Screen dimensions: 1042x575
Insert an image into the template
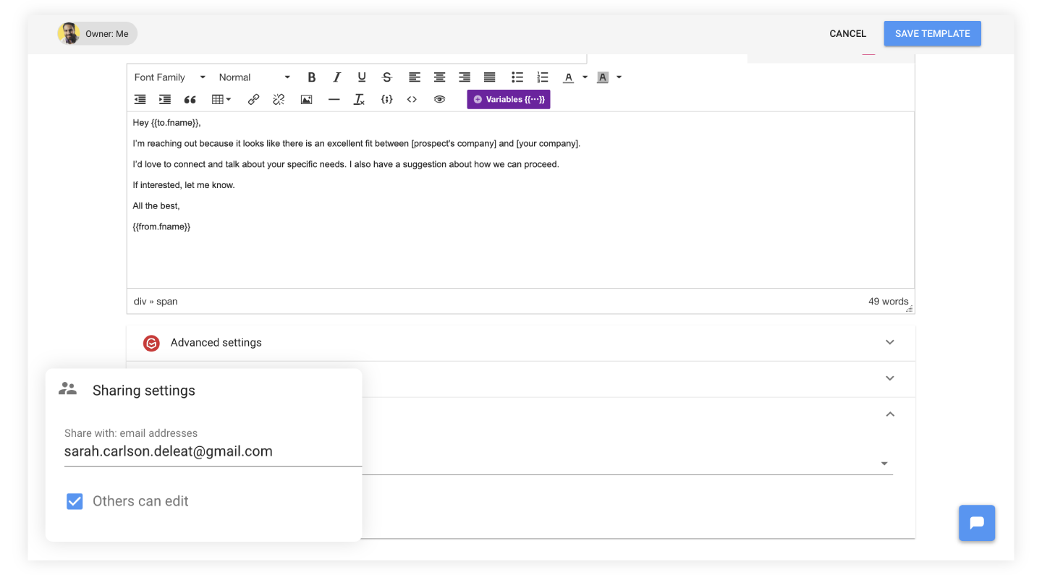[306, 99]
